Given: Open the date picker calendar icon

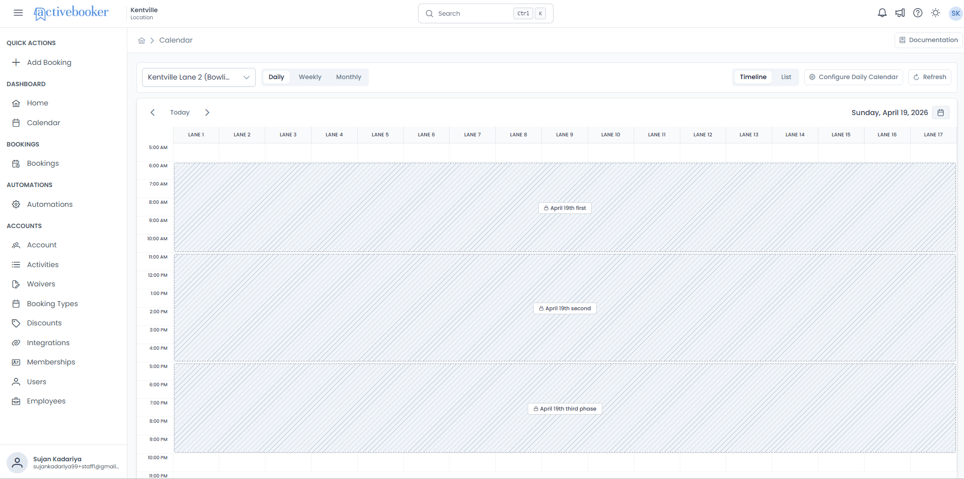Looking at the screenshot, I should [x=941, y=113].
